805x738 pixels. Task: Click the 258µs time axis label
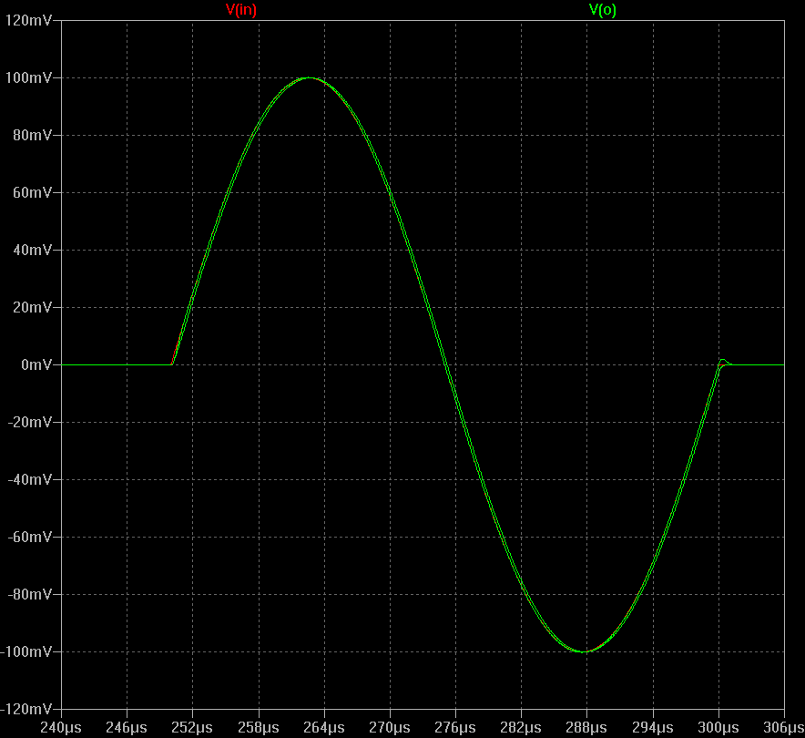tap(259, 728)
